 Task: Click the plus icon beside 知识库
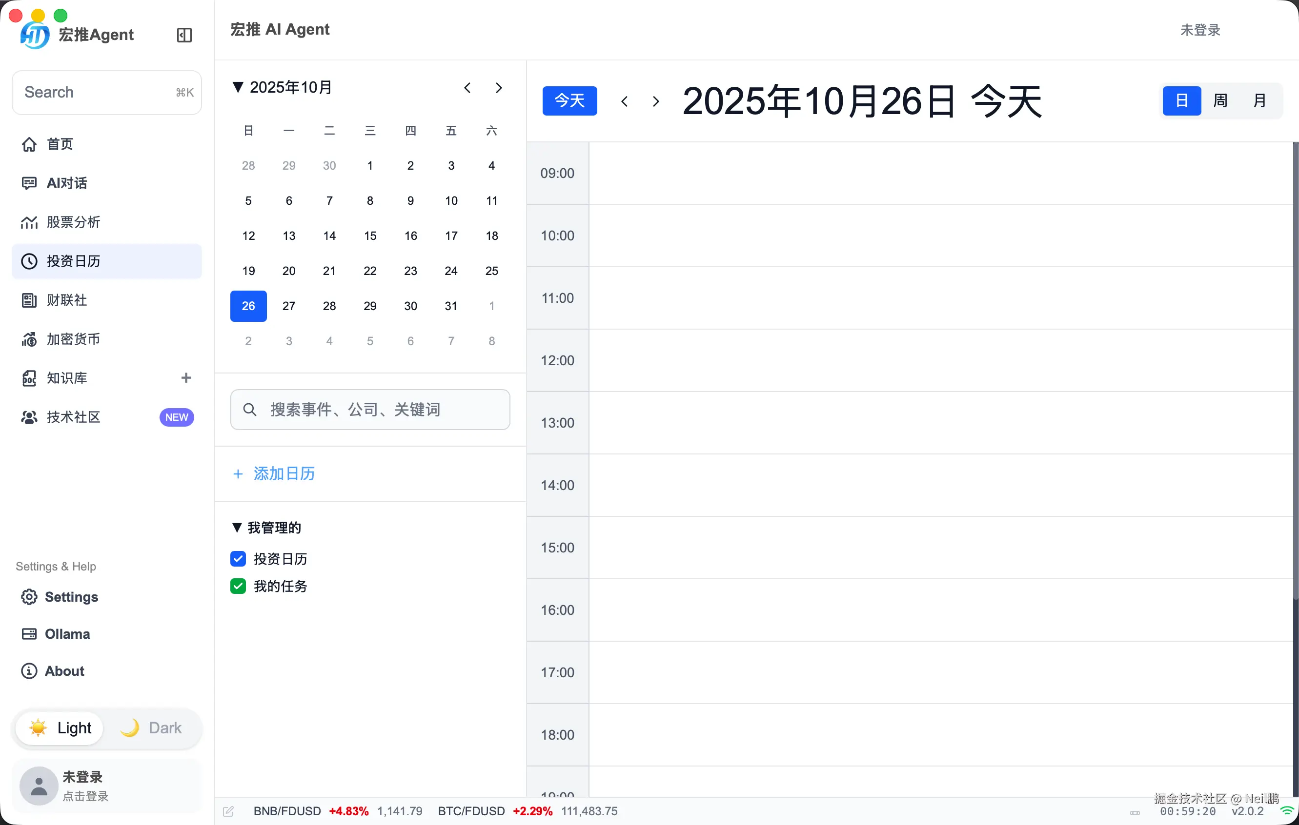pos(186,378)
